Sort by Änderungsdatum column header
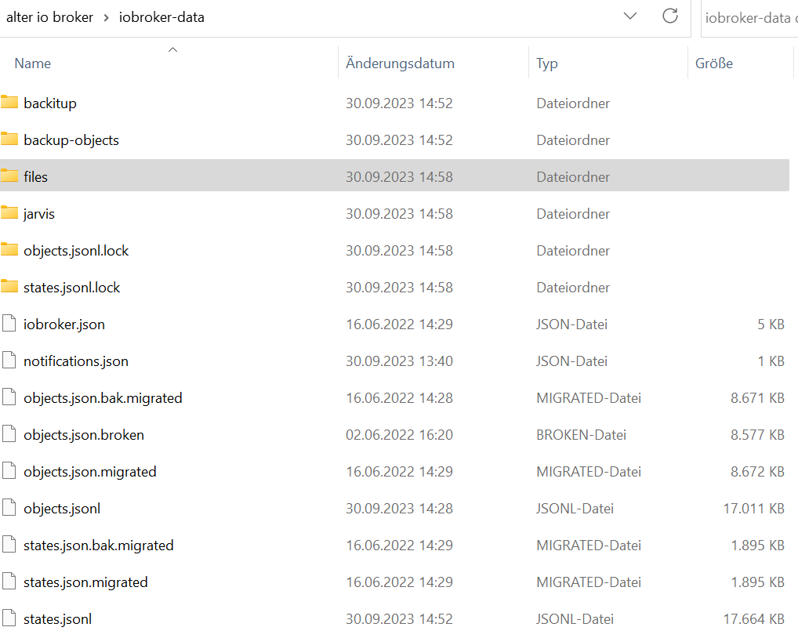The width and height of the screenshot is (798, 638). coord(400,63)
